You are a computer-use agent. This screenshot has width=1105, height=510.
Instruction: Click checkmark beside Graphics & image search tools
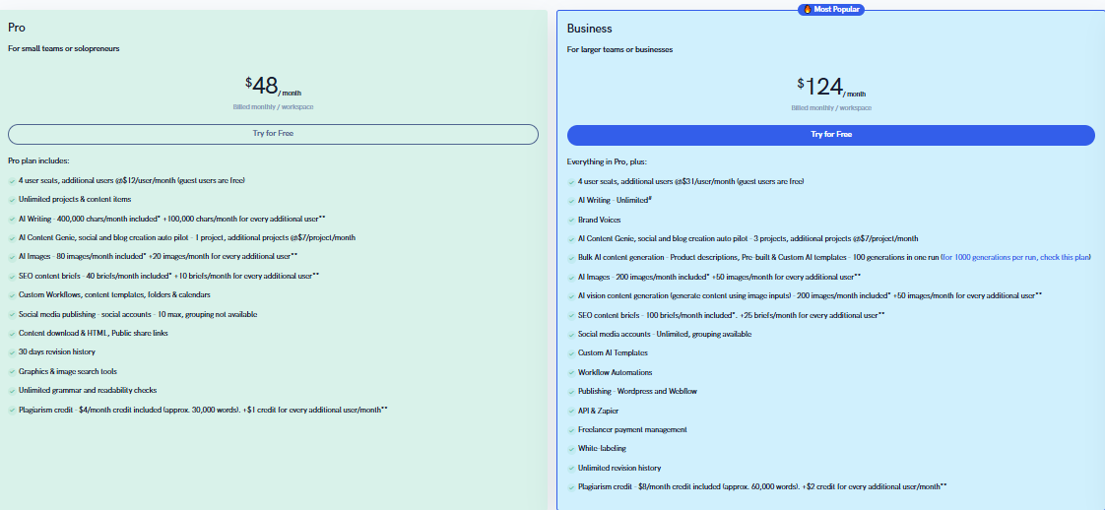point(11,371)
